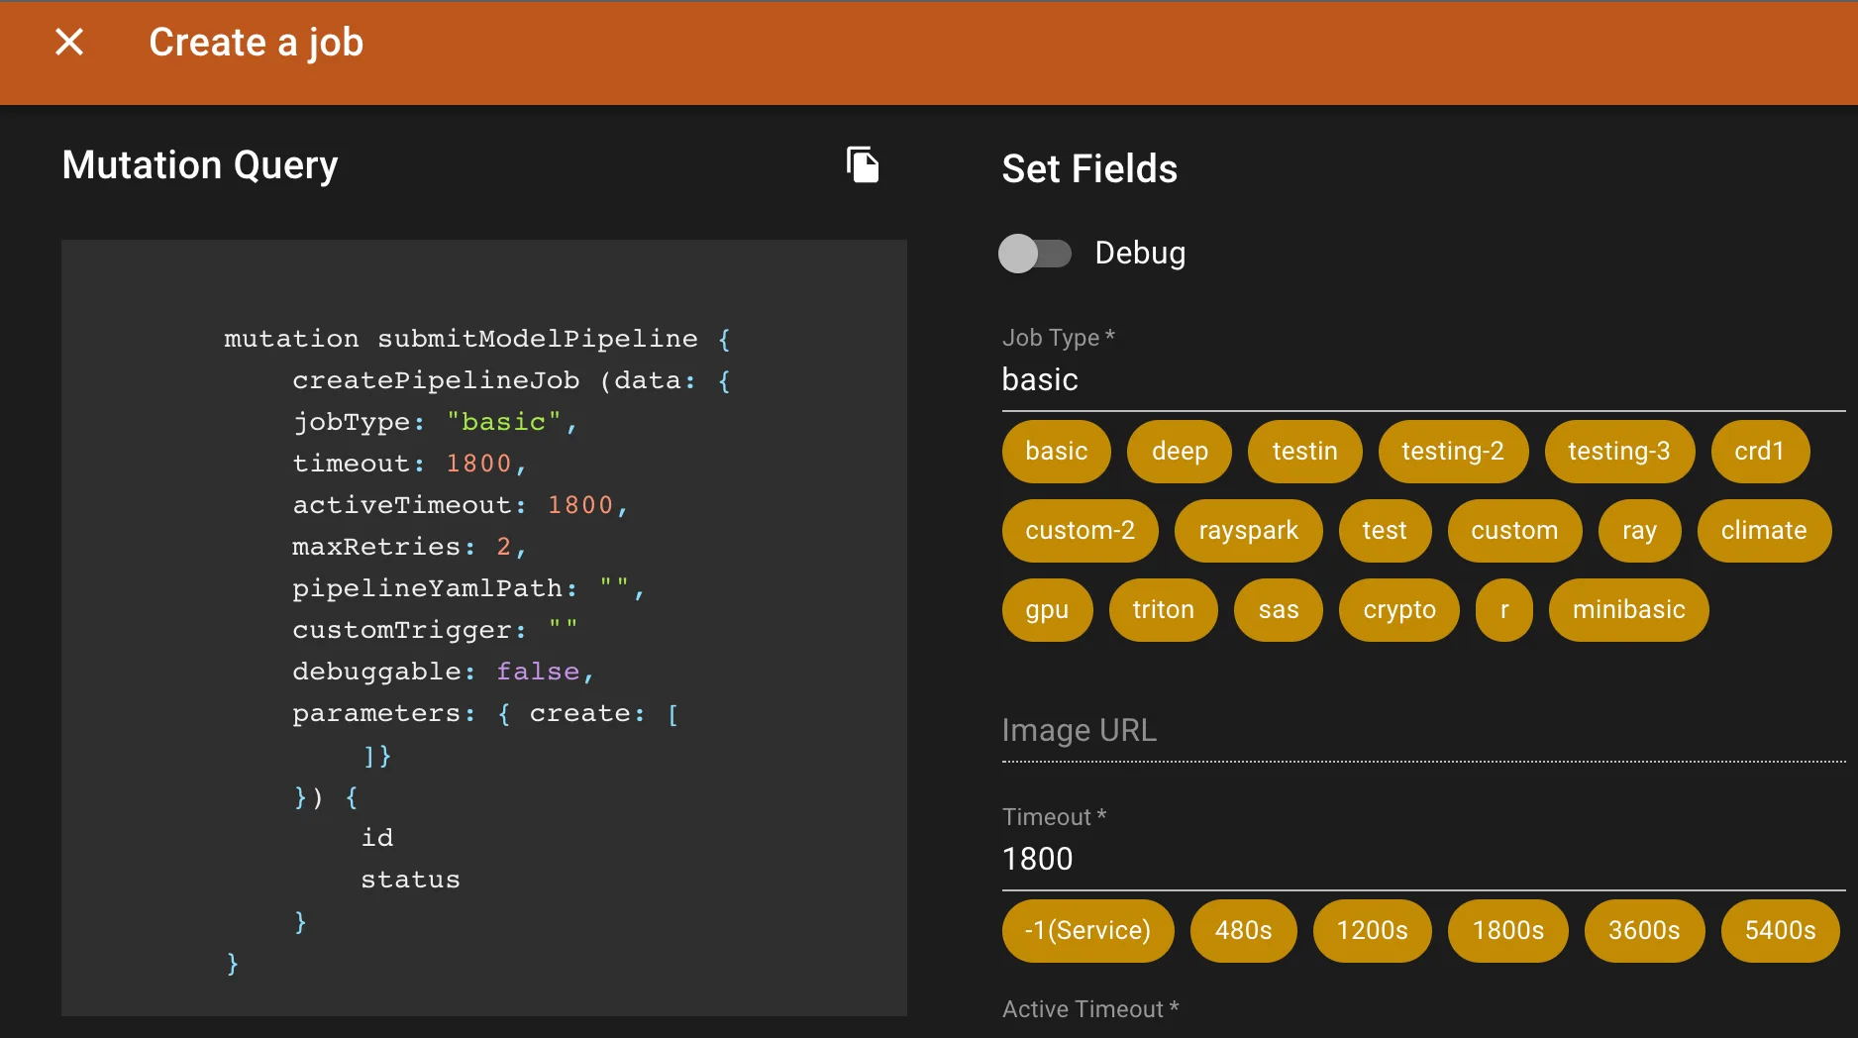Select the custom job type chip
This screenshot has height=1038, width=1858.
point(1514,531)
